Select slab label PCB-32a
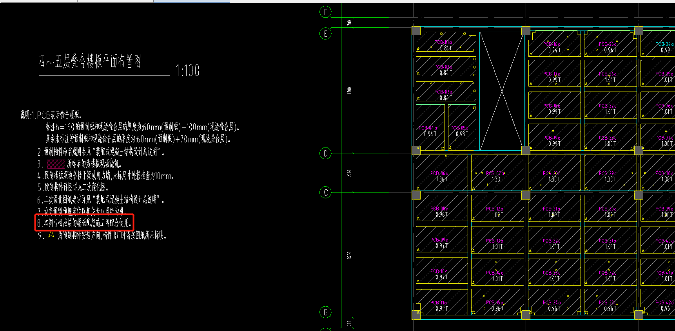675x331 pixels. [608, 273]
